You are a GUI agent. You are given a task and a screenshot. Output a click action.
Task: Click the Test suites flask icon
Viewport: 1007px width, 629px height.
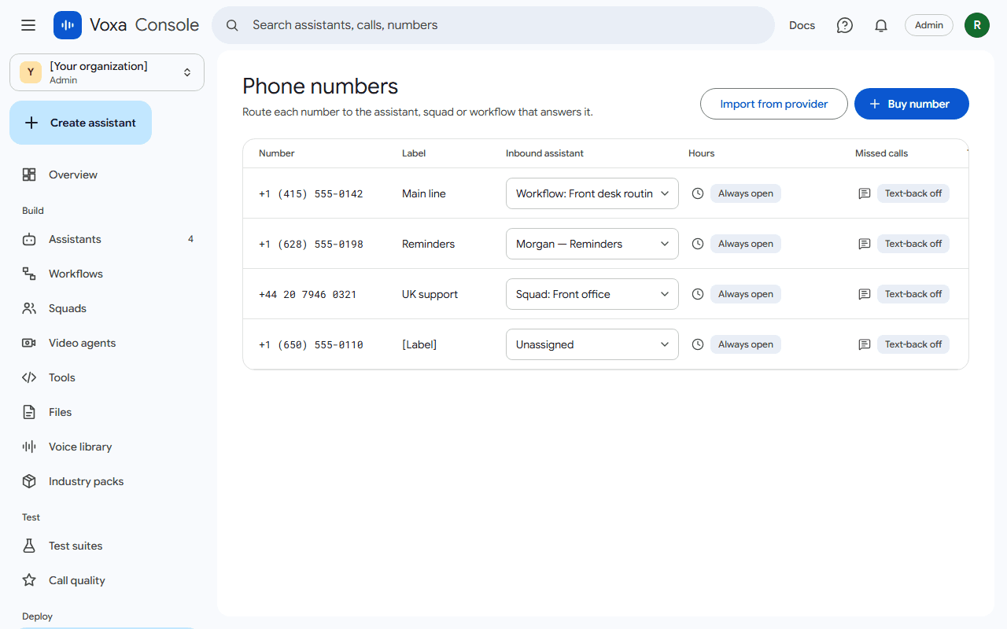tap(29, 546)
